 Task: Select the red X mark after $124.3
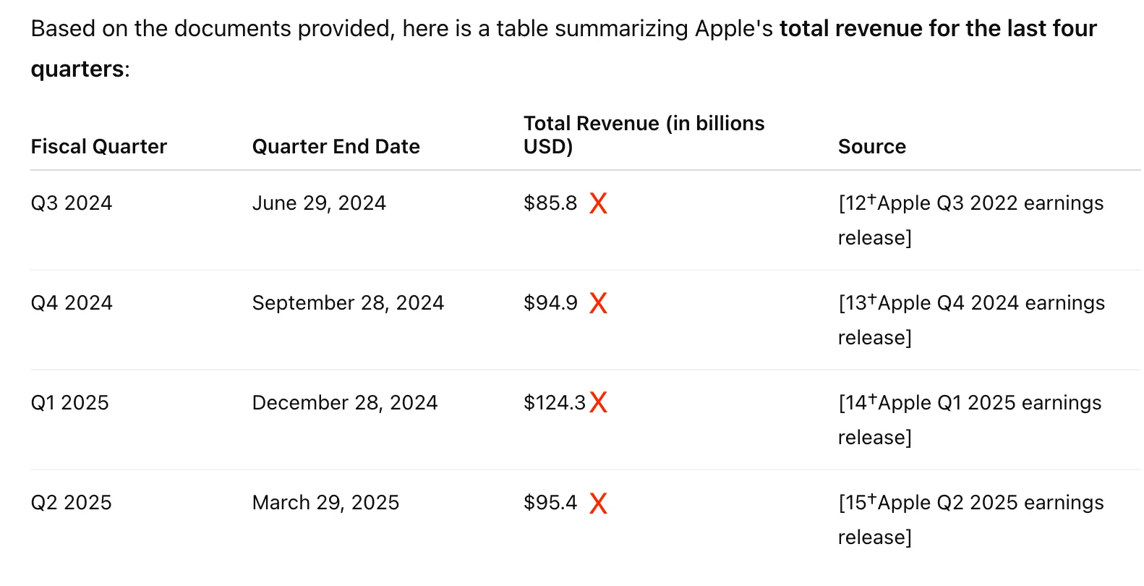(x=598, y=402)
